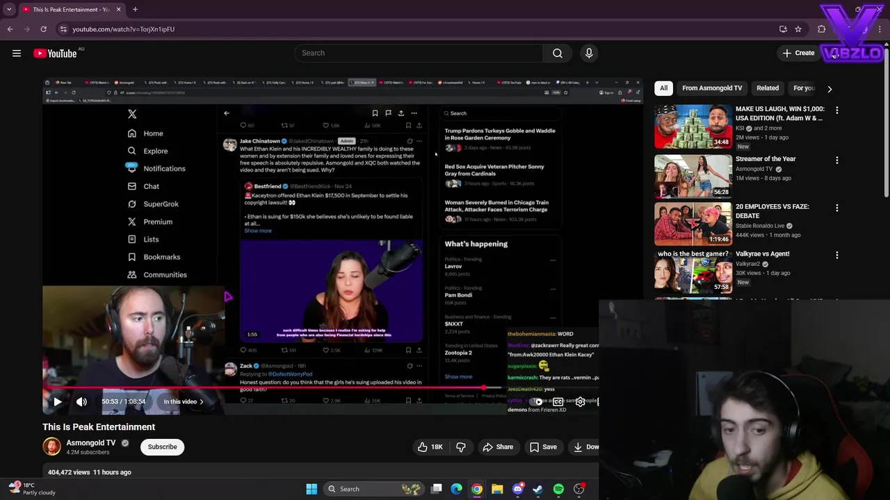Viewport: 890px width, 500px height.
Task: Open the site information icon in address bar
Action: pos(63,29)
